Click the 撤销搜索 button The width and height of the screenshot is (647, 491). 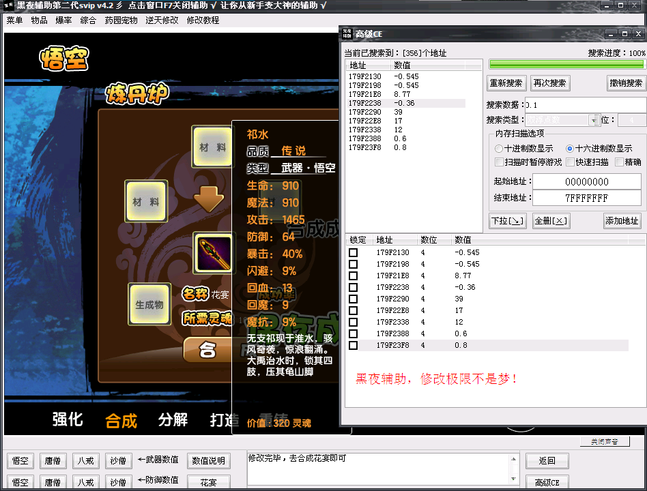(x=626, y=83)
